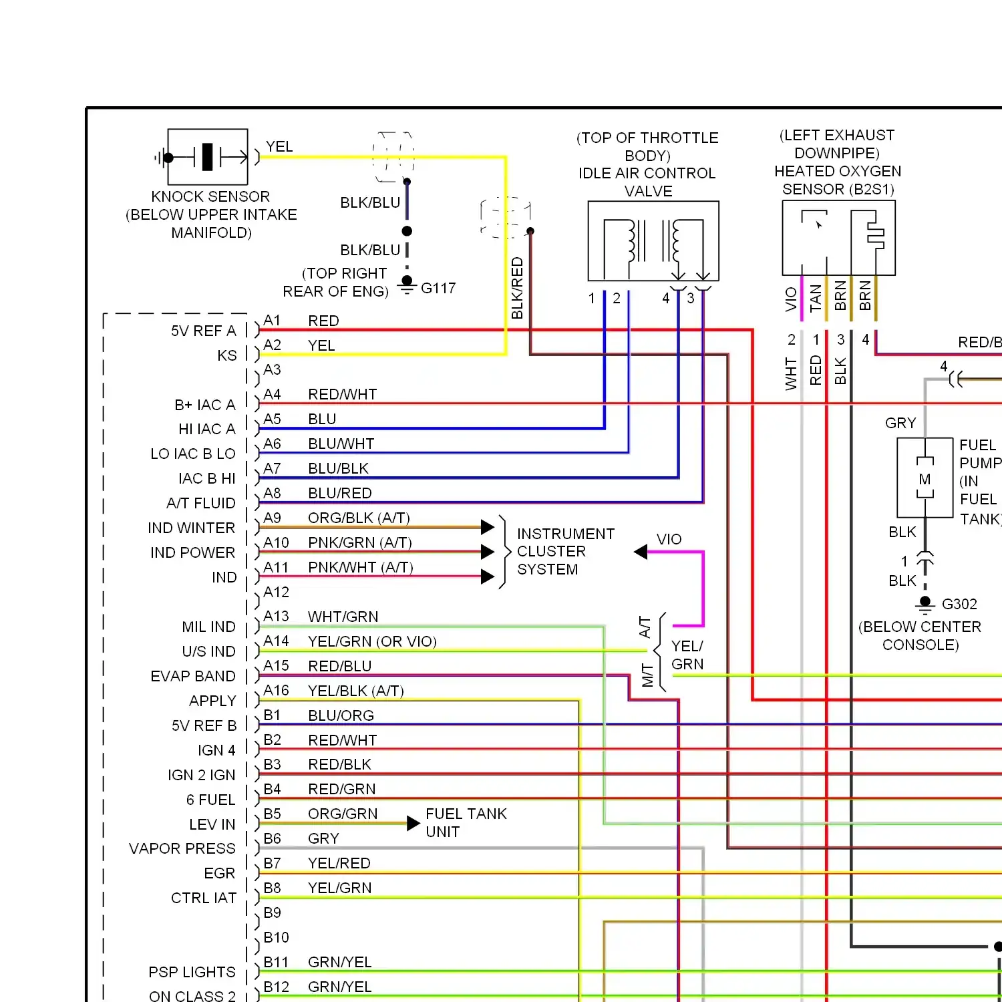The height and width of the screenshot is (1002, 1002).
Task: Select the vertical BLK/RED wire label
Action: (x=517, y=288)
